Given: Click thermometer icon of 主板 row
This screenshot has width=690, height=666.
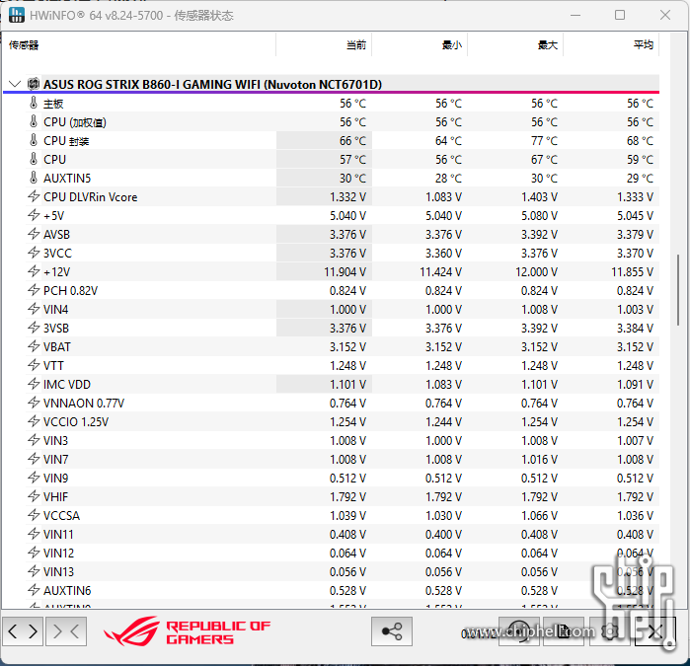Looking at the screenshot, I should pyautogui.click(x=34, y=103).
